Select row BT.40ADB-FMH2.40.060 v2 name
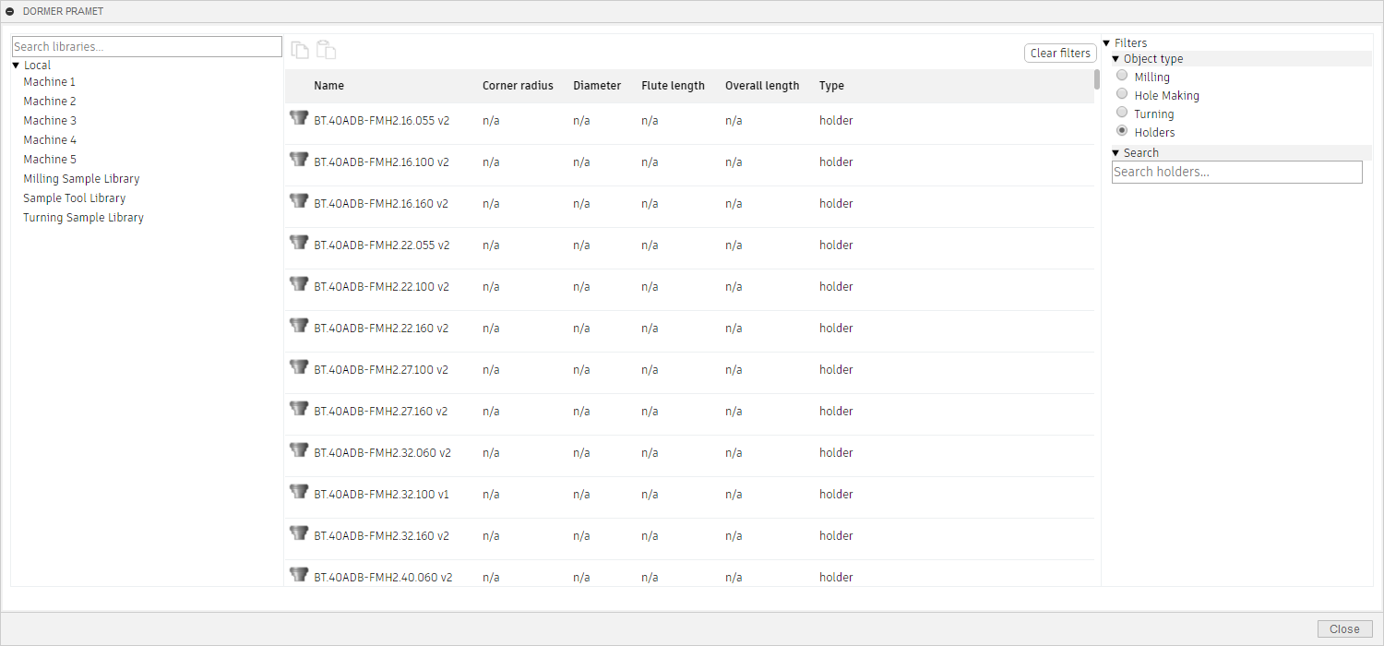 (383, 578)
